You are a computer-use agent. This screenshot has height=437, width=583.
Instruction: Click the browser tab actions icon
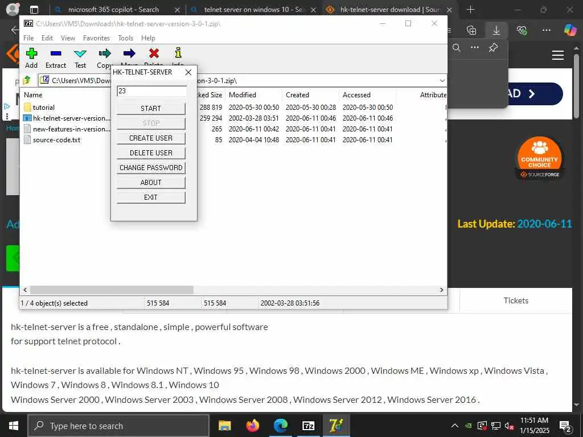(34, 10)
